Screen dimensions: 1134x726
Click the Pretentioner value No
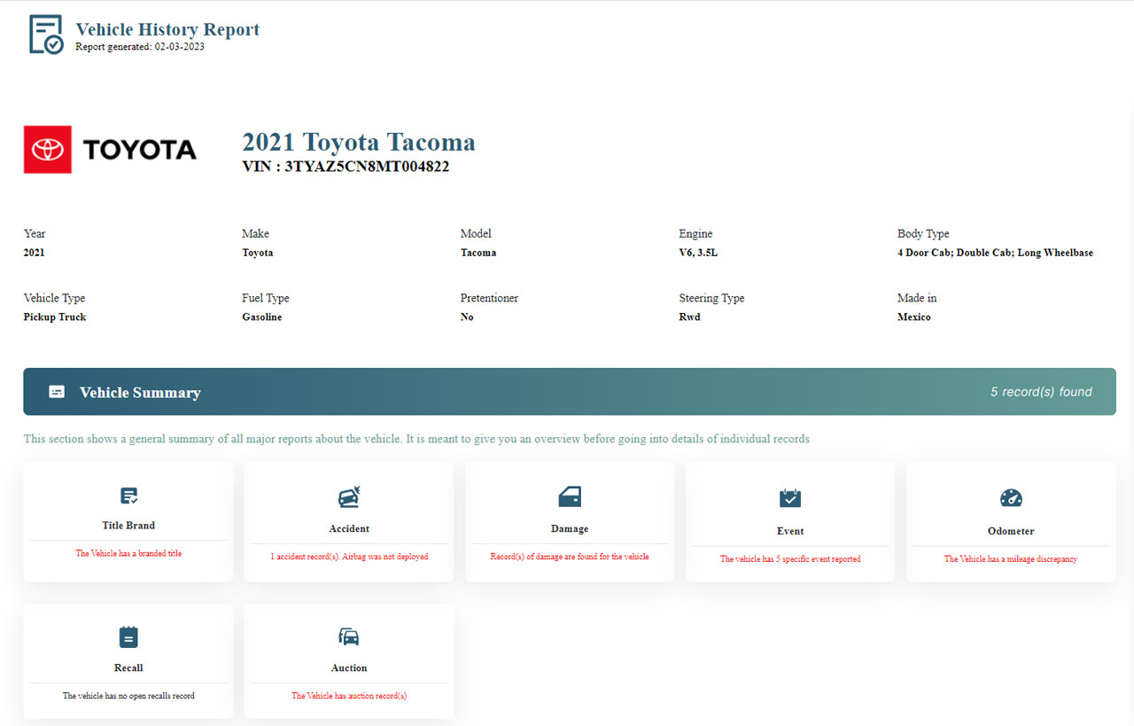tap(467, 317)
